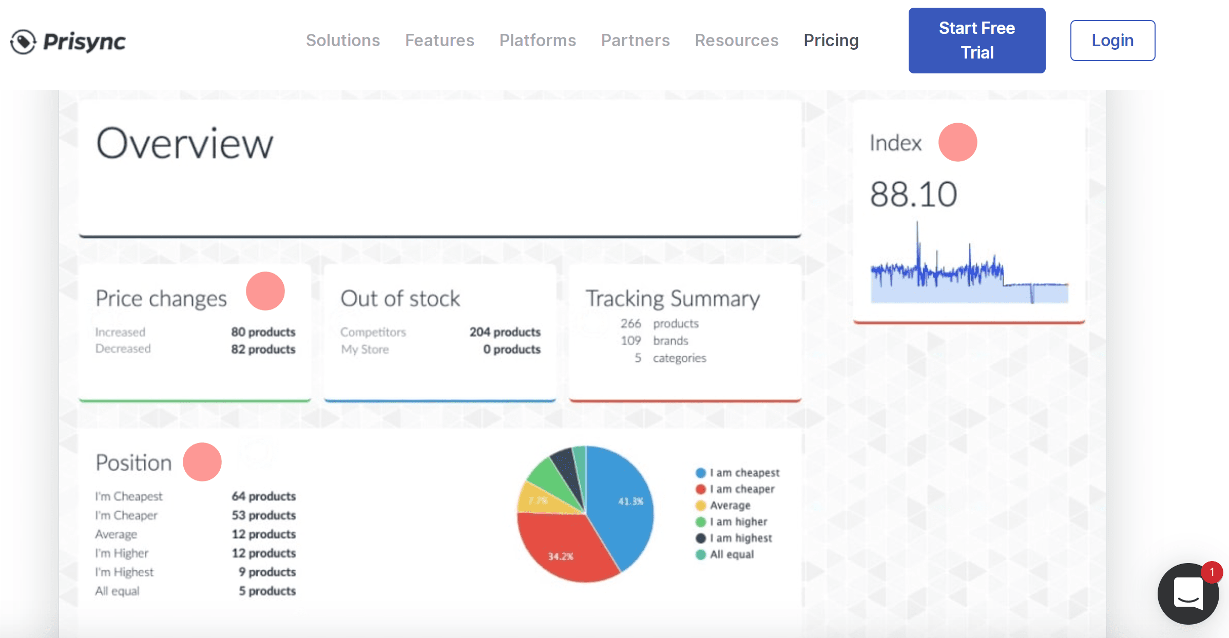This screenshot has height=638, width=1229.
Task: Expand the Features nav menu
Action: tap(439, 41)
